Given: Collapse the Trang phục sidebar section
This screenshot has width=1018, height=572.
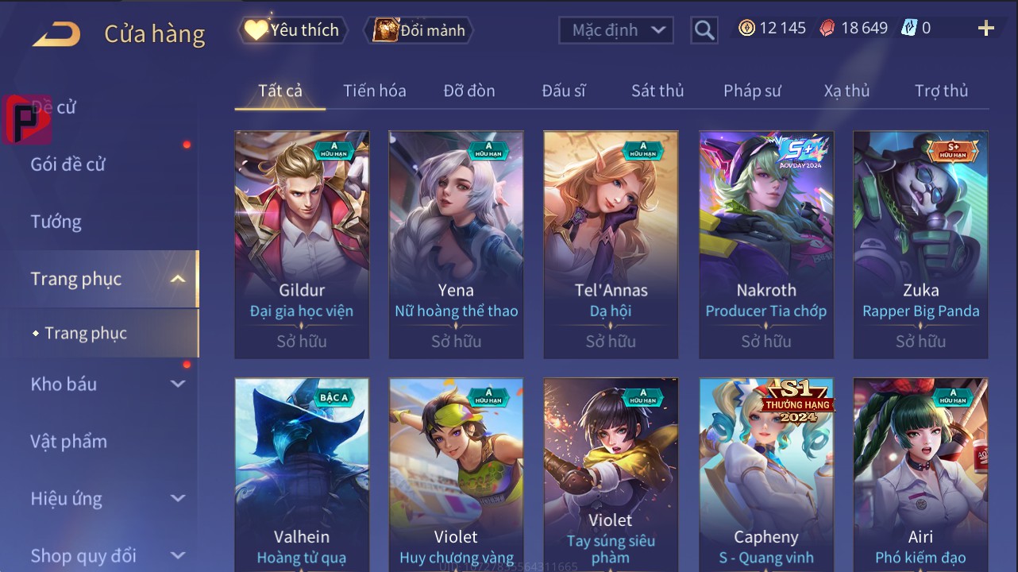Looking at the screenshot, I should pyautogui.click(x=178, y=279).
